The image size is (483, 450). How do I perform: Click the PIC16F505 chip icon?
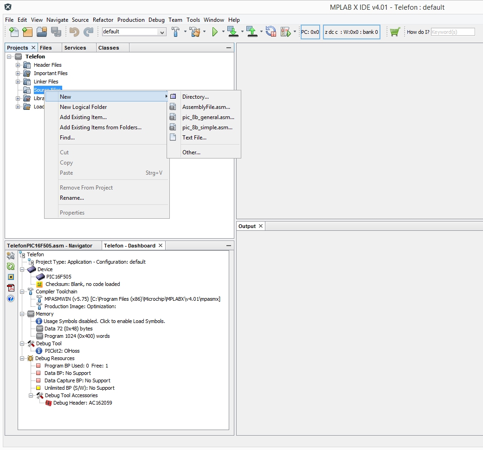[40, 277]
